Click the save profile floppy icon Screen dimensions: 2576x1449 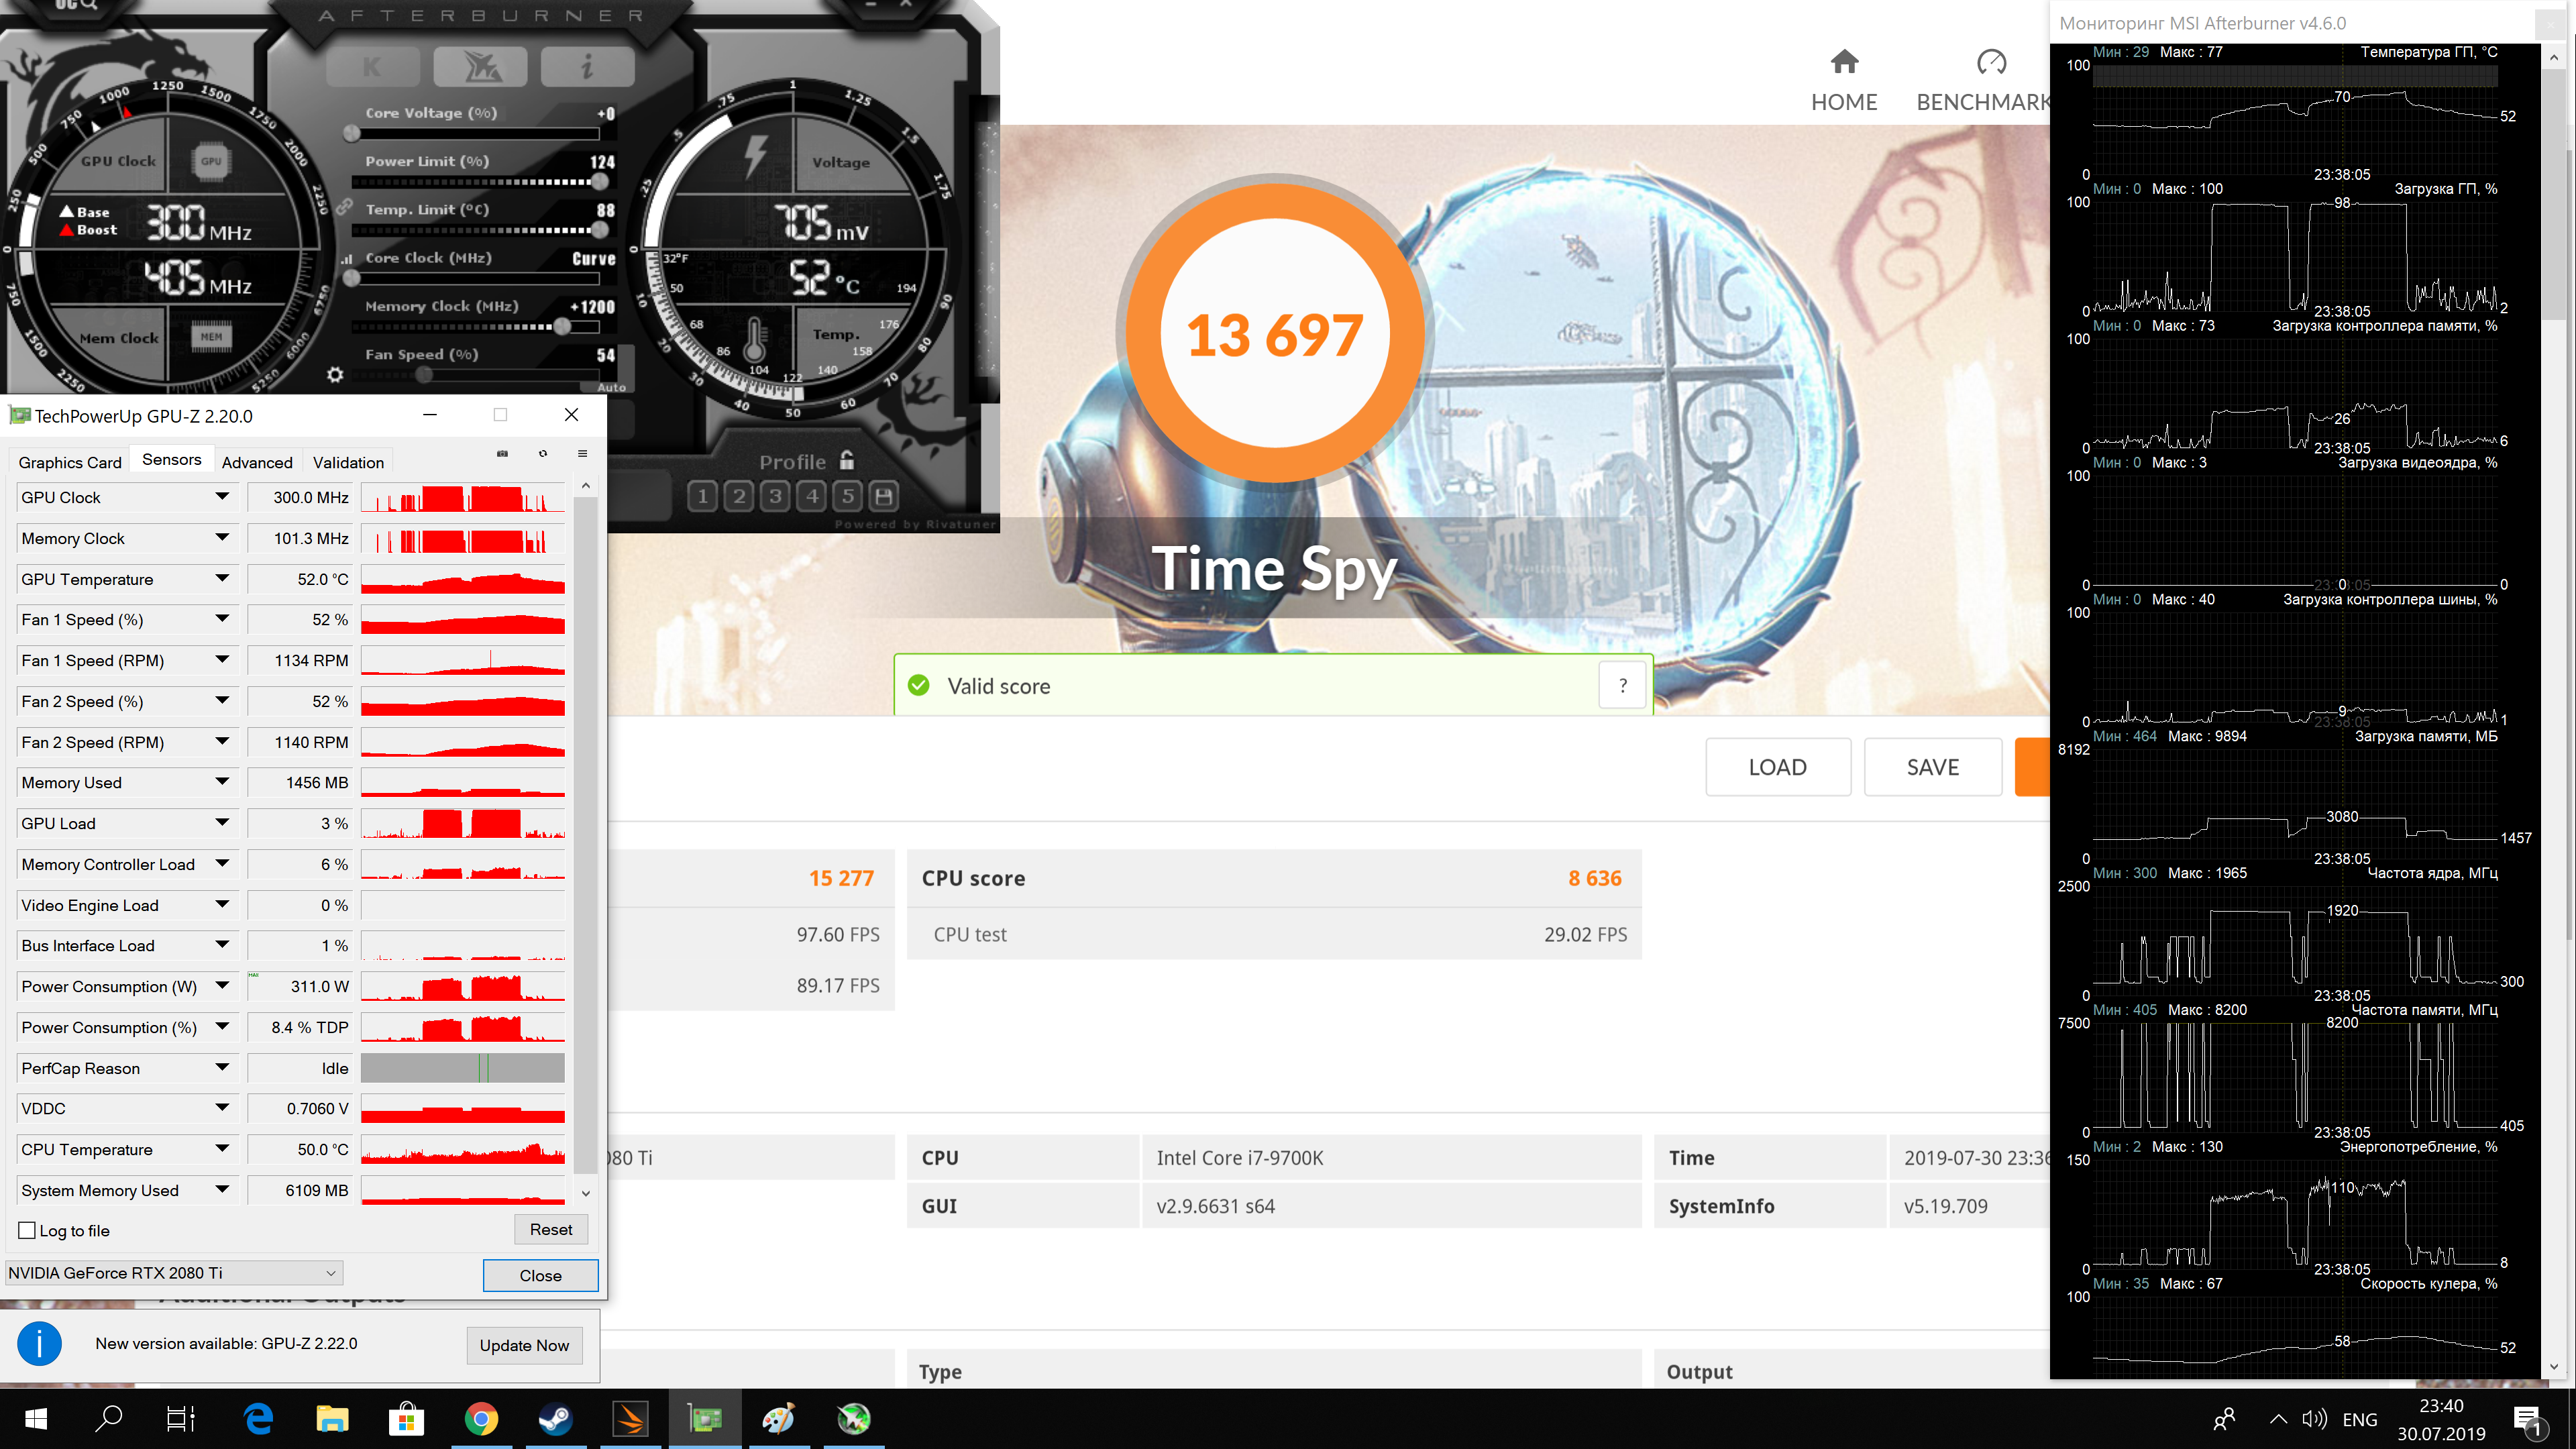coord(883,496)
